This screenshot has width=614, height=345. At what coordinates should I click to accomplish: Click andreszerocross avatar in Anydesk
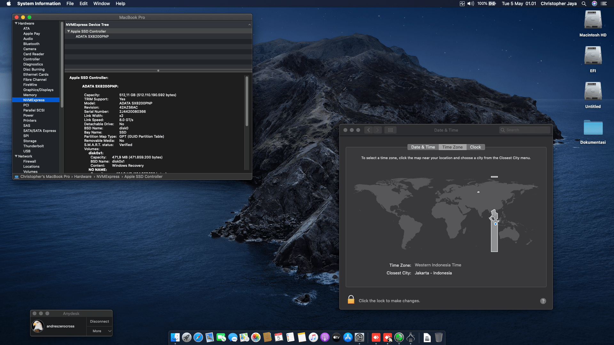point(38,326)
